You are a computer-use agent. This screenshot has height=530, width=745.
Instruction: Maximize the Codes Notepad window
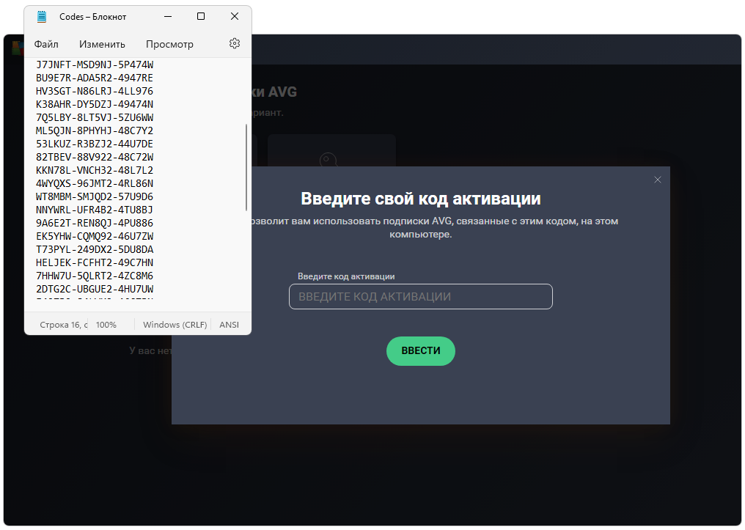(x=201, y=17)
